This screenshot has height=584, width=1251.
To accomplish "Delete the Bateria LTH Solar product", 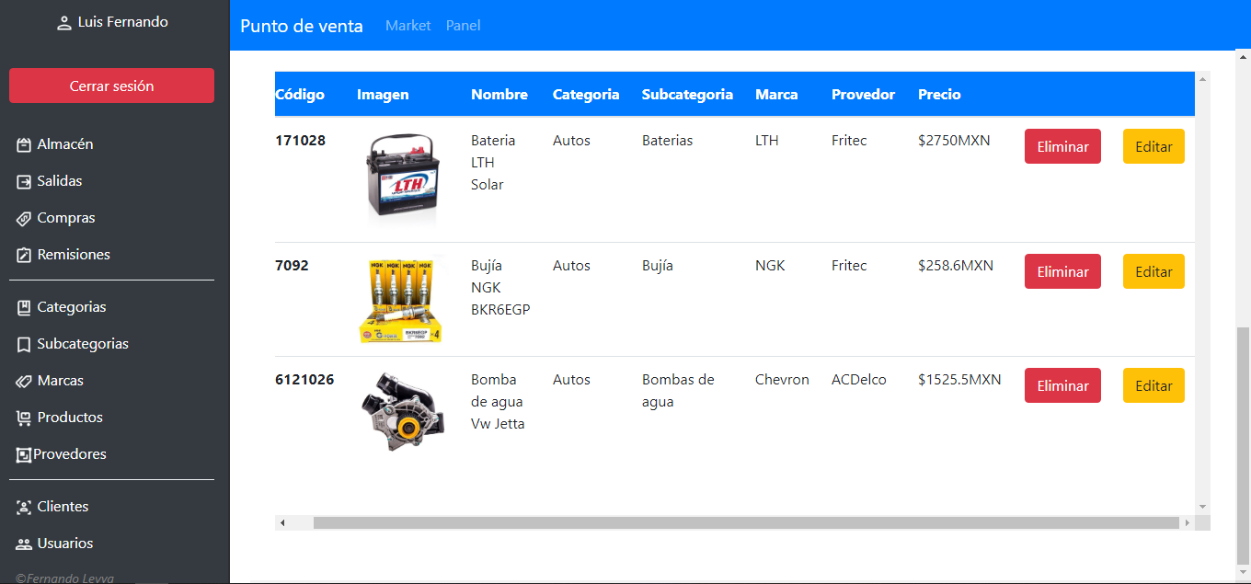I will point(1062,146).
